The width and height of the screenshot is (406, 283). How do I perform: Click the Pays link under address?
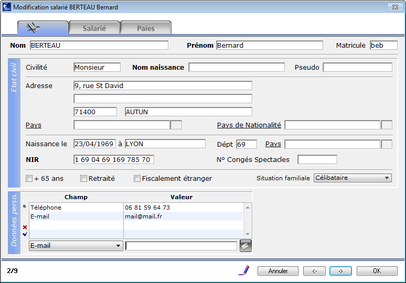(x=34, y=125)
